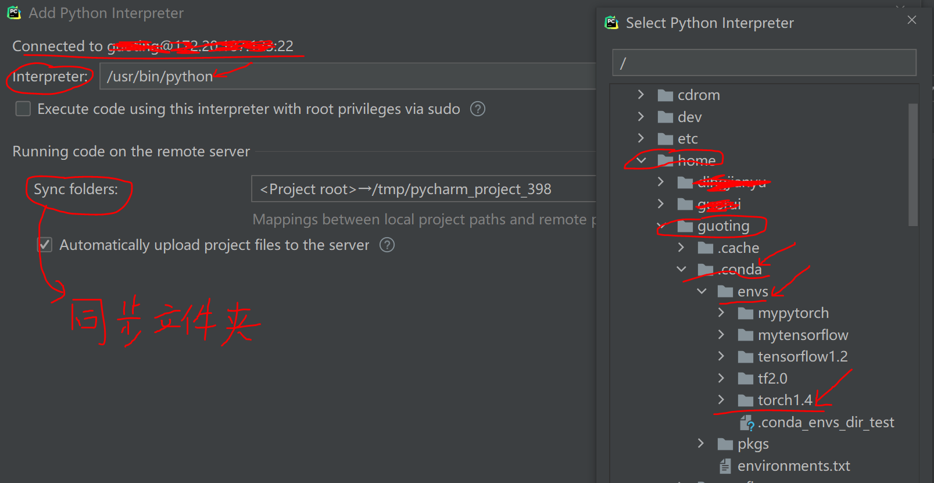Open help for sudo privileges option

(478, 109)
